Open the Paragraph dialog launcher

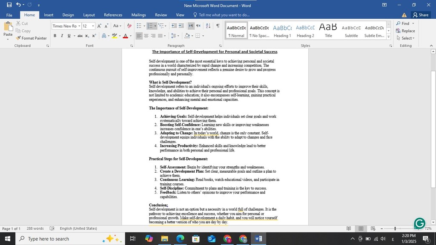220,46
